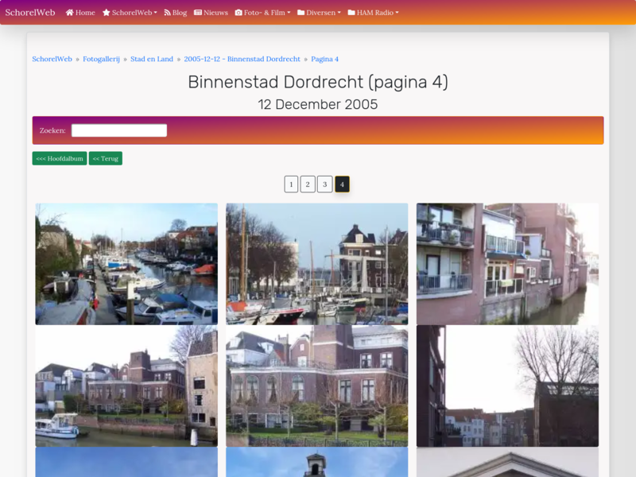Click the Zoeken: label
The width and height of the screenshot is (636, 477).
52,130
